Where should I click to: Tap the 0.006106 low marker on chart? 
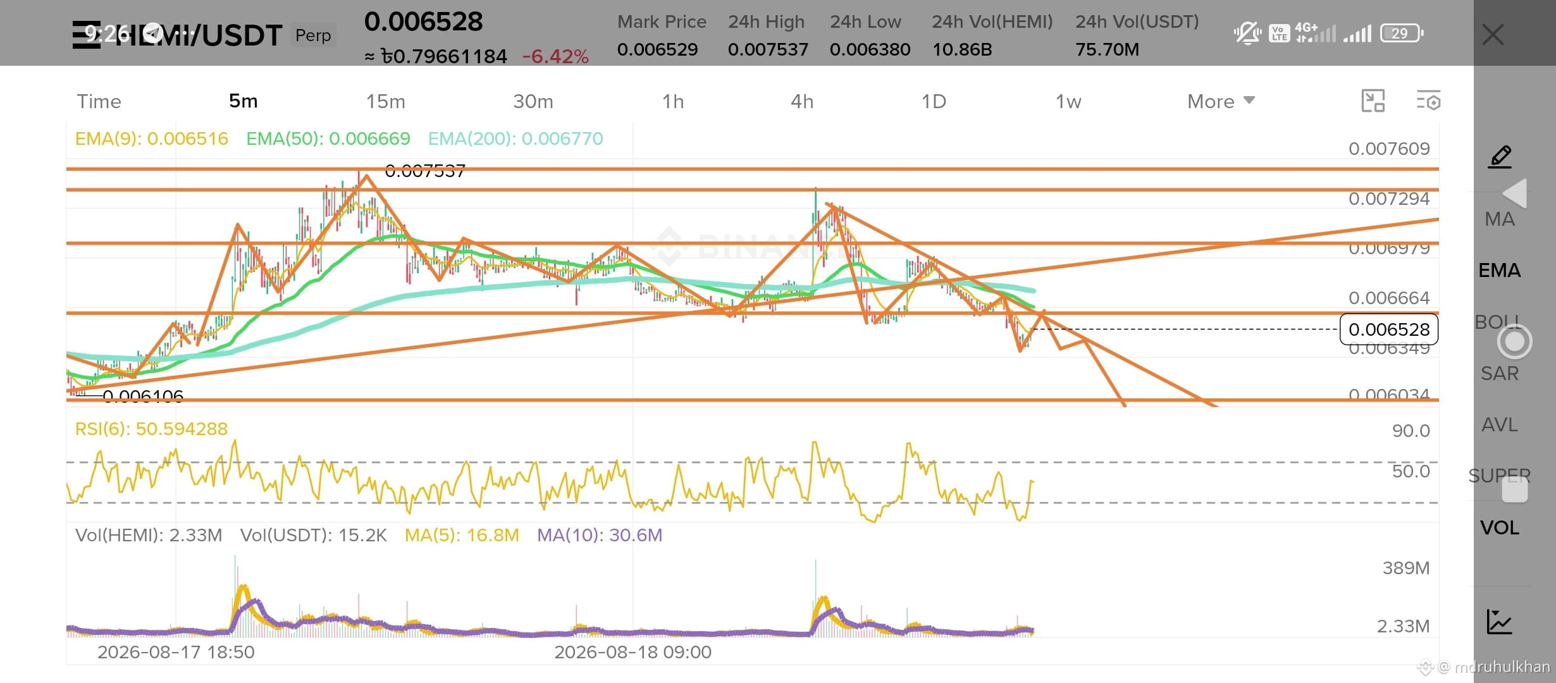[142, 397]
